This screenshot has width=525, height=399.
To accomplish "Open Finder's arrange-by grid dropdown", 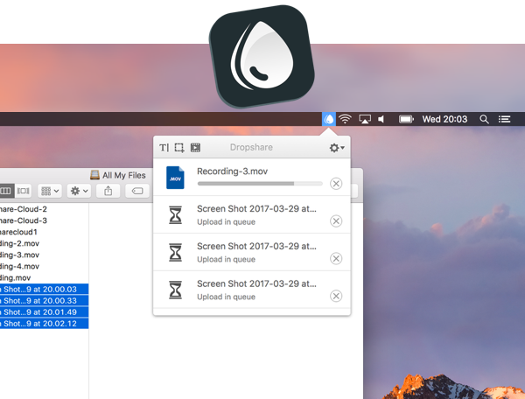I will [50, 191].
